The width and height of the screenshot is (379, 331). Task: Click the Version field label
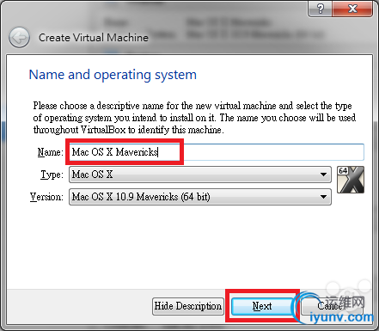tap(46, 197)
